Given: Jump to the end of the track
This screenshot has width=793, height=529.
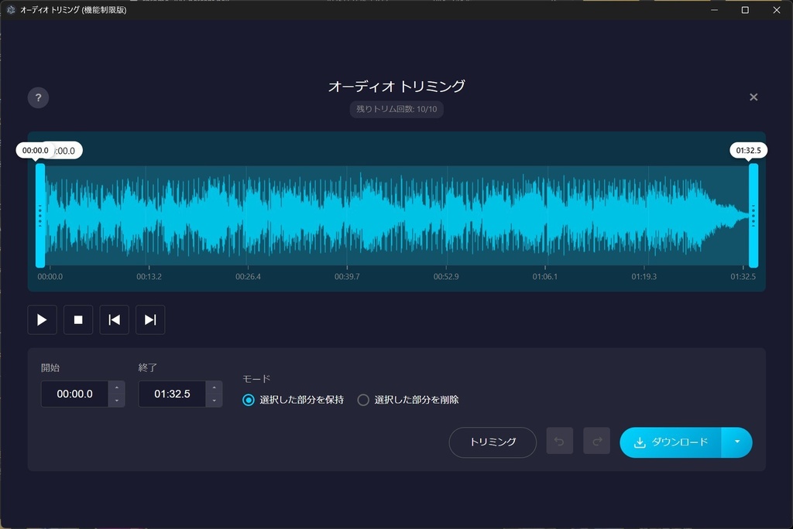Looking at the screenshot, I should click(150, 319).
